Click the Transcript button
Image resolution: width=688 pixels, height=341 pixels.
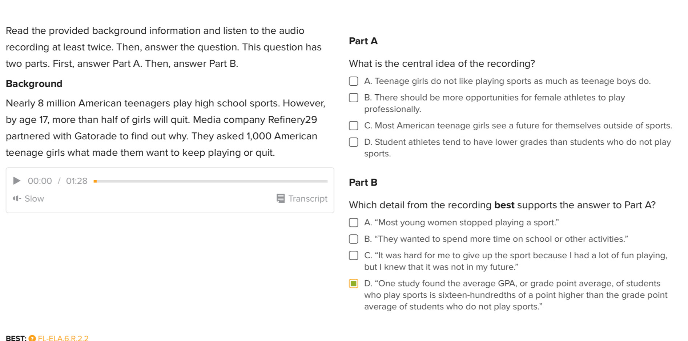tap(302, 198)
